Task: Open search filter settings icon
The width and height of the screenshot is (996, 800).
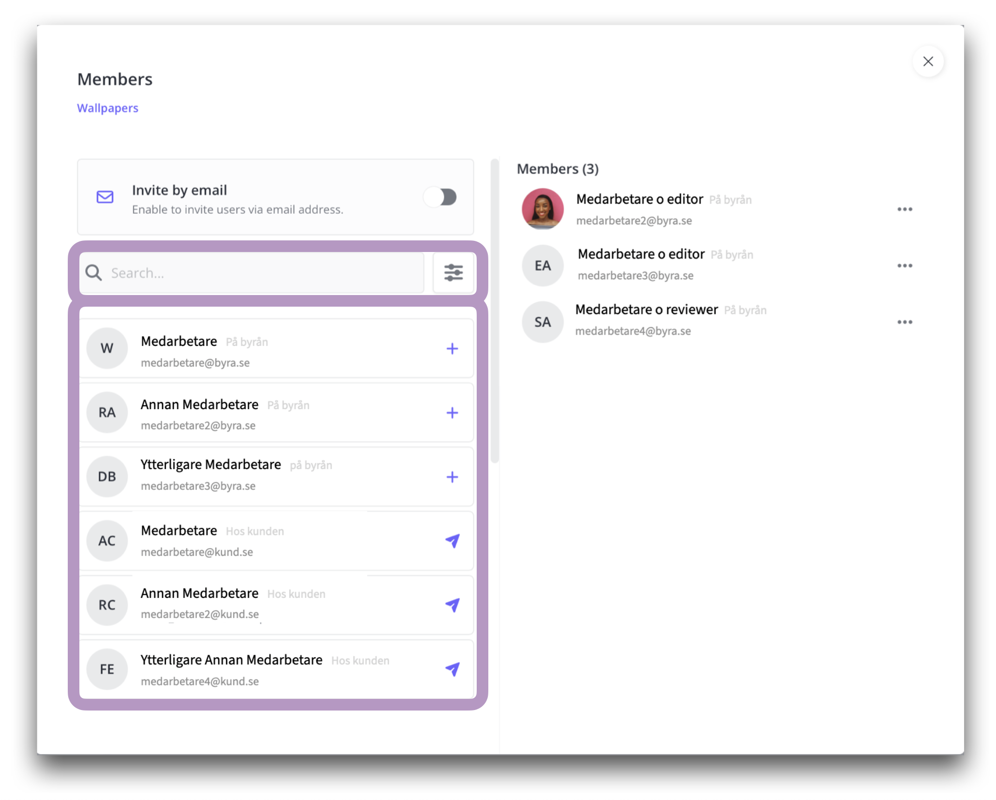Action: 453,273
